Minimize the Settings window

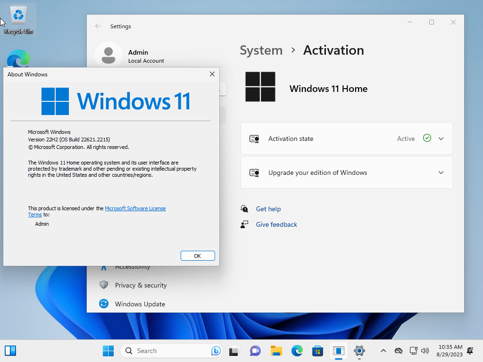click(x=410, y=22)
